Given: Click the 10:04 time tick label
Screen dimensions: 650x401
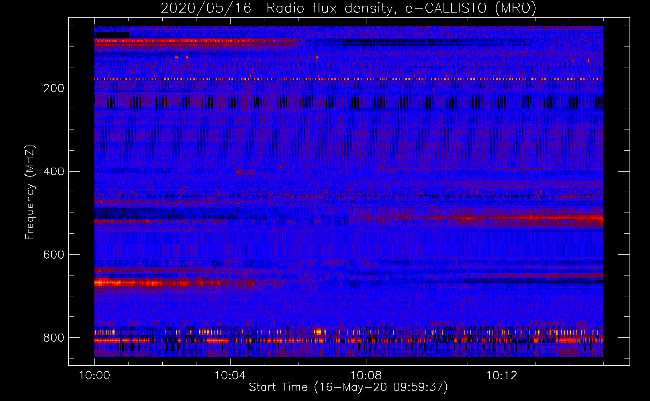Looking at the screenshot, I should coord(230,376).
